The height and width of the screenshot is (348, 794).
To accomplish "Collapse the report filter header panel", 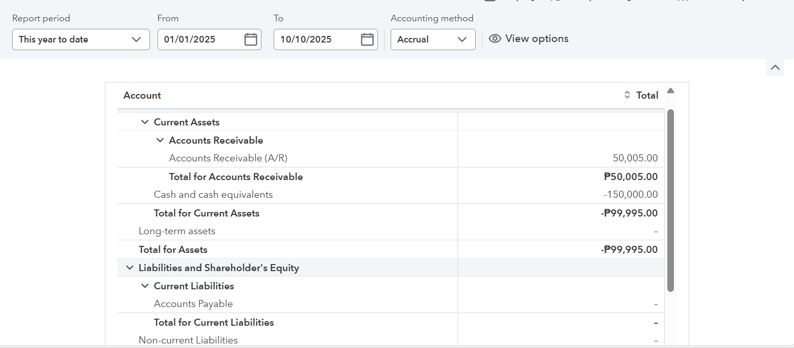I will (x=775, y=67).
